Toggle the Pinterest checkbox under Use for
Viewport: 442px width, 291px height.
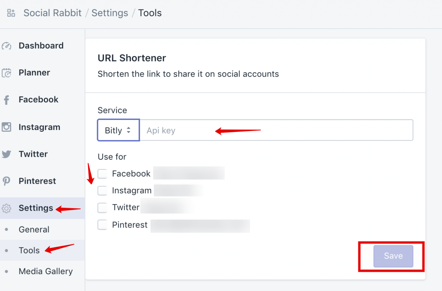tap(102, 225)
